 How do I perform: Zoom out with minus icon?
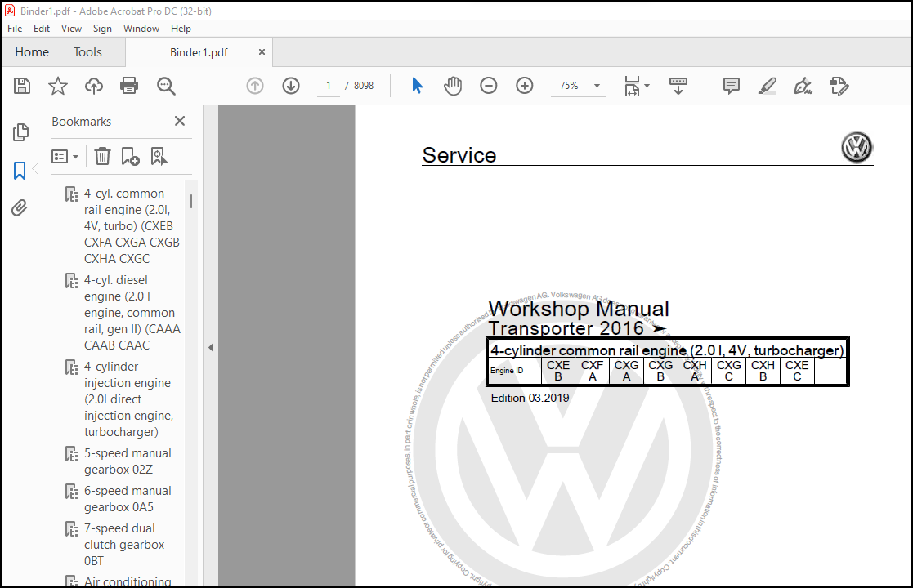pos(489,86)
